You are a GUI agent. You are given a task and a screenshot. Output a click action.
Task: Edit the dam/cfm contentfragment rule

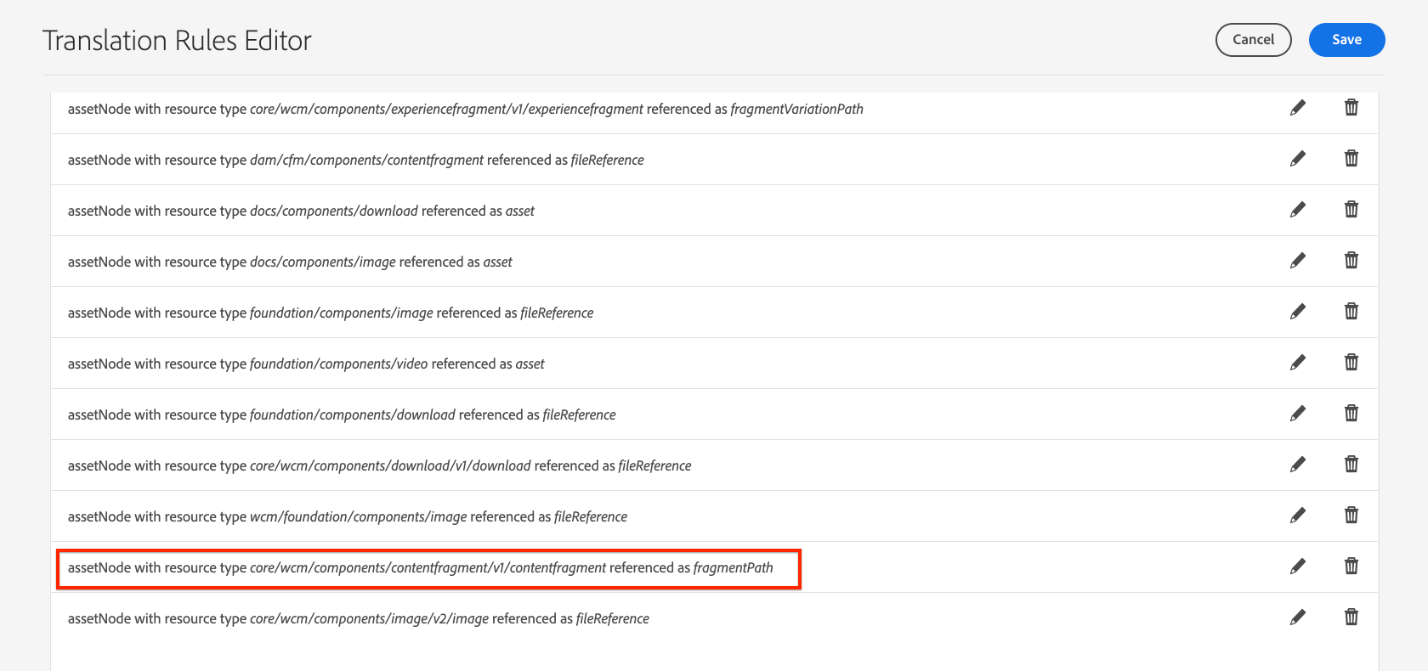[x=1298, y=159]
